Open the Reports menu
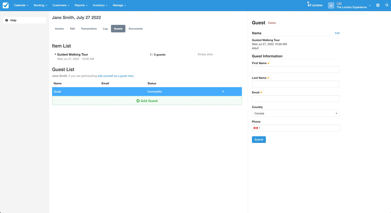 81,5
